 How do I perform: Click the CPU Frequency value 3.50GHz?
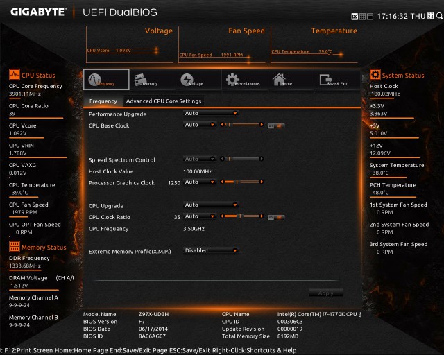(194, 228)
